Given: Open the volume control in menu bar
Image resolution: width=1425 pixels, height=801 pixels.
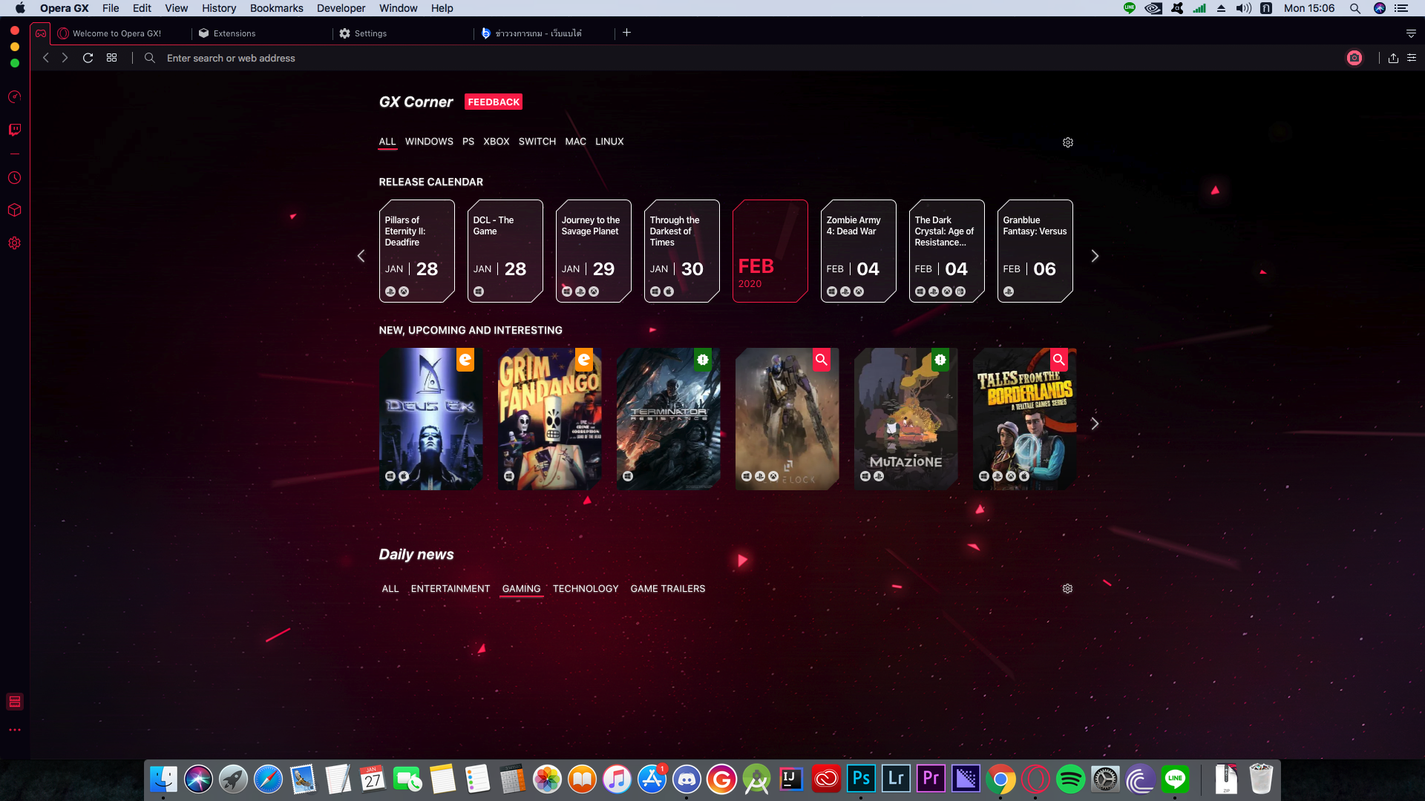Looking at the screenshot, I should [x=1243, y=8].
